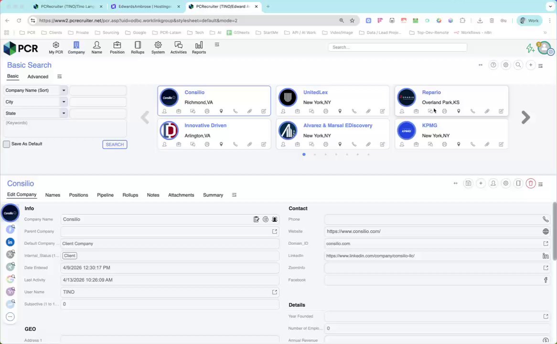Click the phone icon on the Consilio card
Image resolution: width=557 pixels, height=344 pixels.
pos(235,111)
